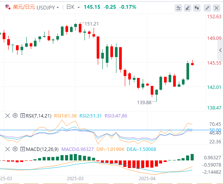Select the pencil drawing tool icon
This screenshot has width=223, height=184.
pos(188,8)
